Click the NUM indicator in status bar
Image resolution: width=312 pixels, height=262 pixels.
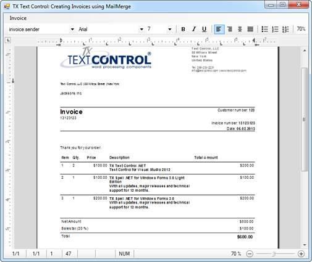(124, 254)
